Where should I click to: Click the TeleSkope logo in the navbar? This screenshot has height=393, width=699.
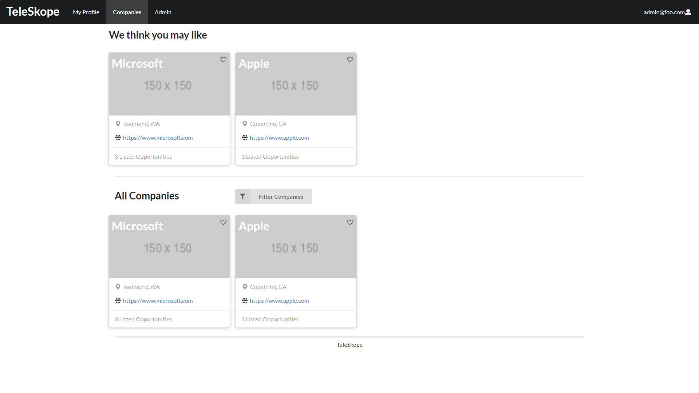pos(33,12)
